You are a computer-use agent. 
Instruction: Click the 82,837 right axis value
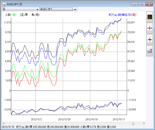131,23
